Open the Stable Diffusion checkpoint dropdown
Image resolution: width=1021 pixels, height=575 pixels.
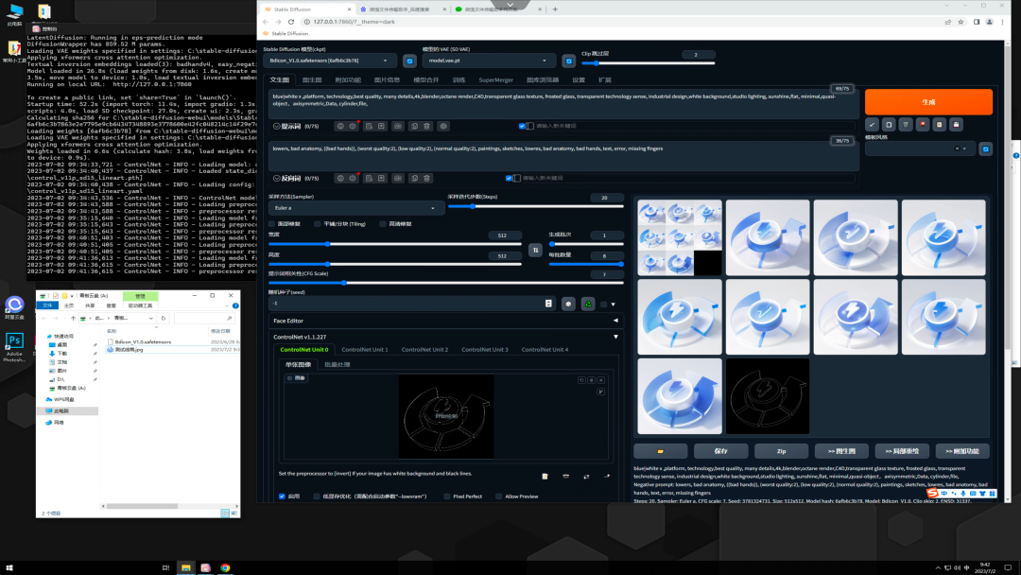331,61
